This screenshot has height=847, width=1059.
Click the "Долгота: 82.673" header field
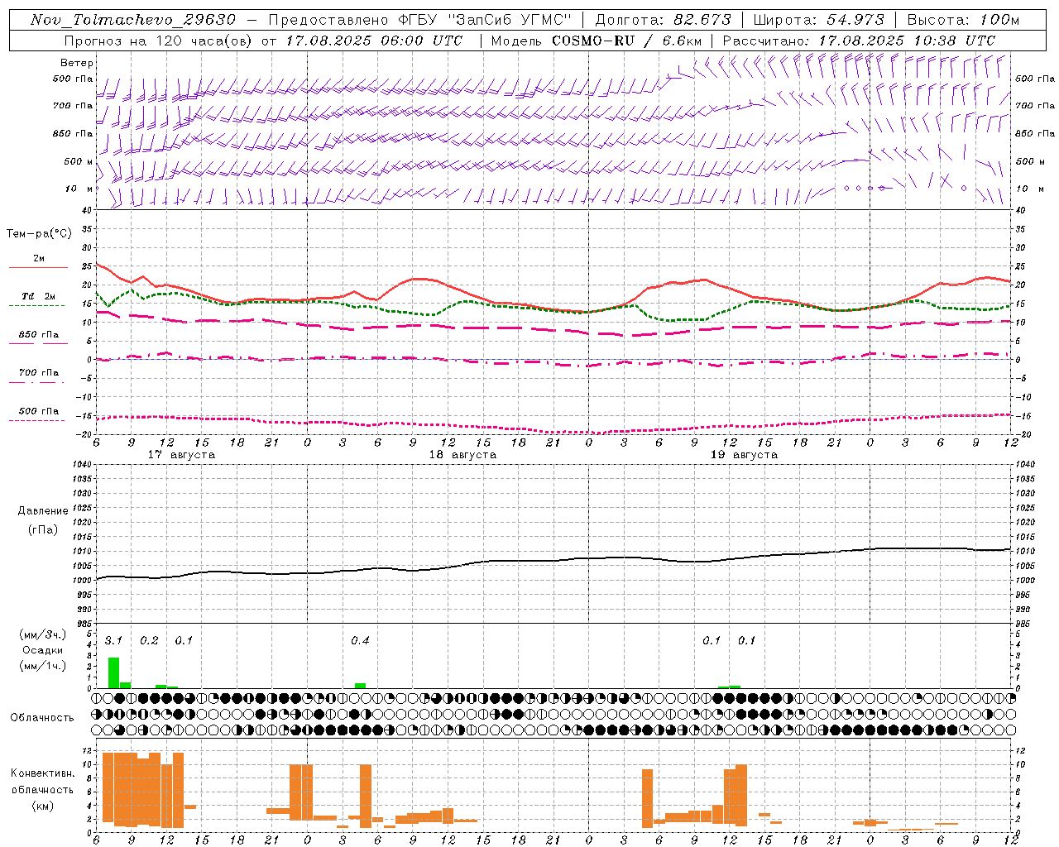[x=664, y=20]
